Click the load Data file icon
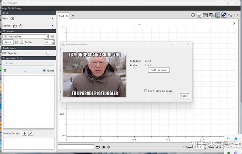The image size is (242, 154). pos(13,19)
